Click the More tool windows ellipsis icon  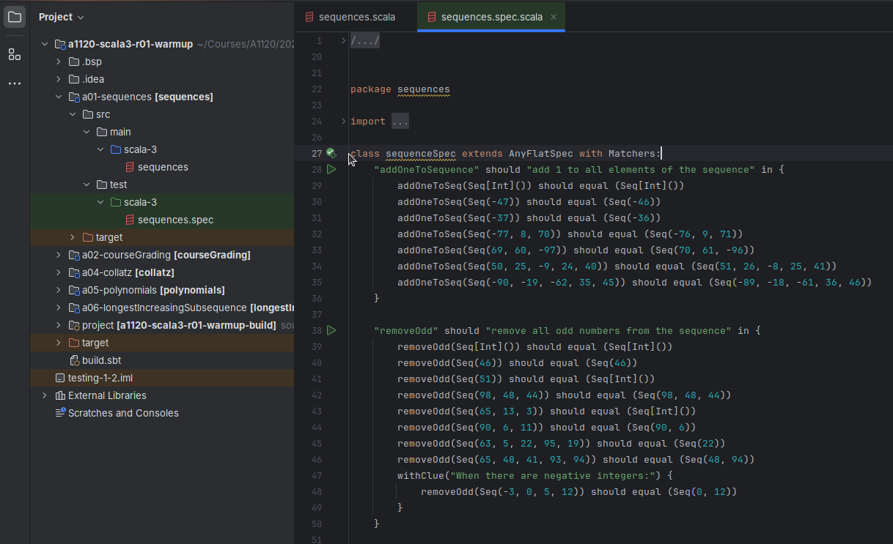[x=15, y=83]
